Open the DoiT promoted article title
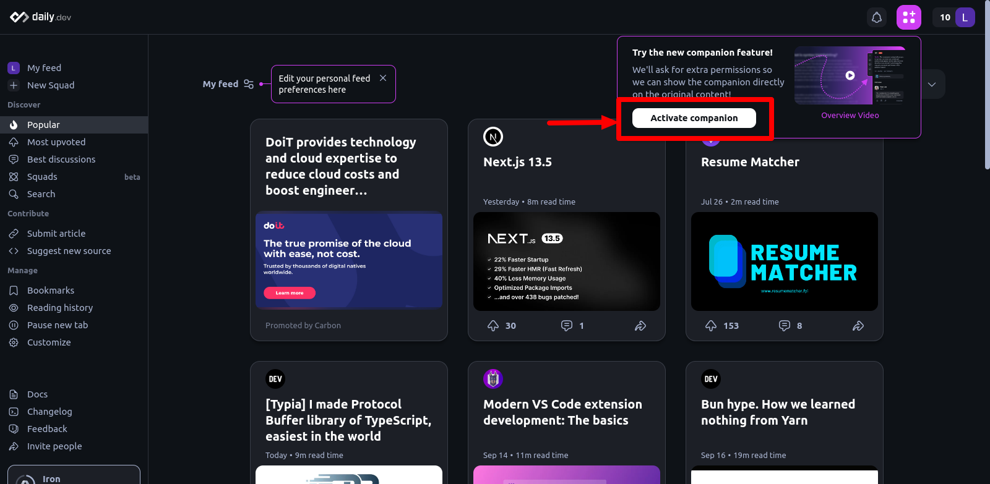Viewport: 990px width, 484px height. click(341, 166)
